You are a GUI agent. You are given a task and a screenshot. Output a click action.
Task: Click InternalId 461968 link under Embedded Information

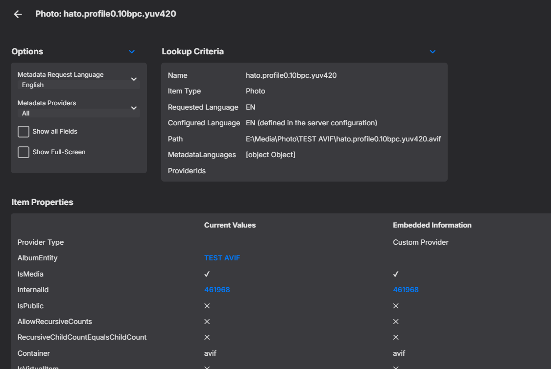coord(406,290)
